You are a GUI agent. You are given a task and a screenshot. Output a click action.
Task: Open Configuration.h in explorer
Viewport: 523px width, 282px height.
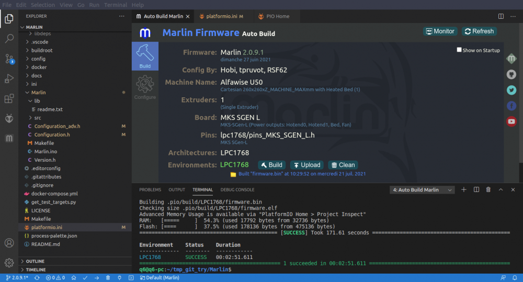[x=76, y=134]
